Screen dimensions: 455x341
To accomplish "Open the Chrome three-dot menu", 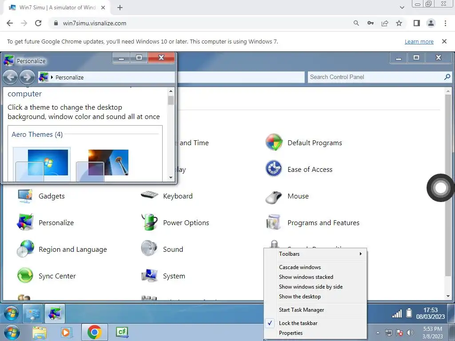I will 445,23.
